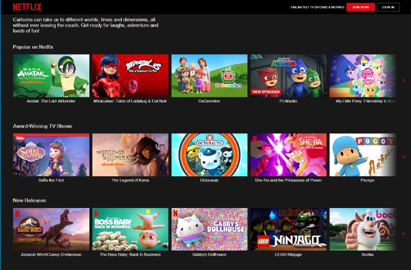Click the 'Award-Winning TV Shows' heading

(43, 126)
